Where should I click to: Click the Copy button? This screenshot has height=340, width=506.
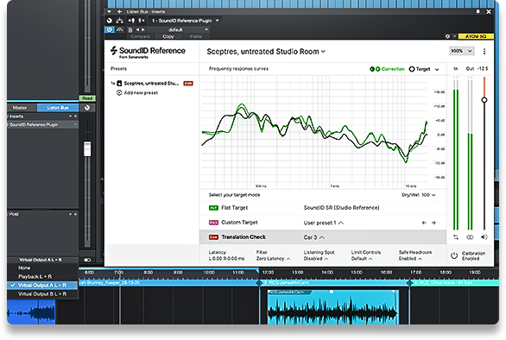(x=168, y=36)
